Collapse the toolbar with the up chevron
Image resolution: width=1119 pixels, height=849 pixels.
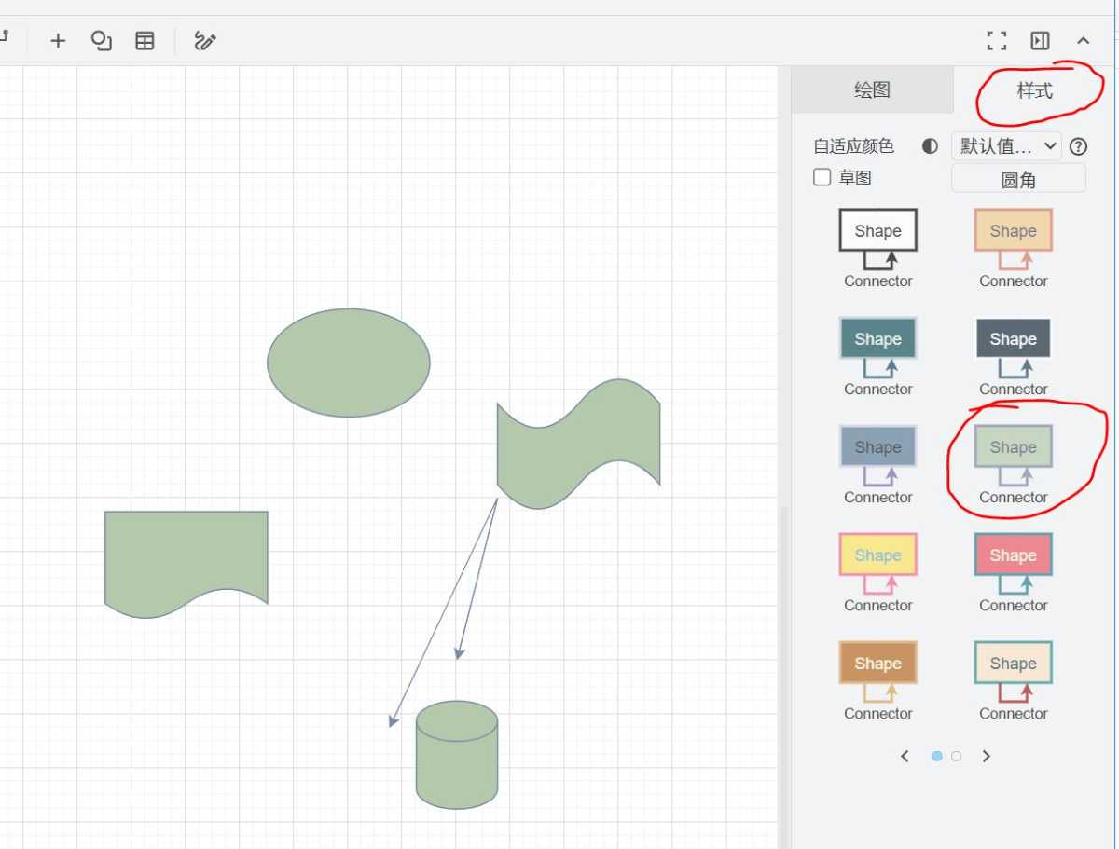(x=1083, y=41)
